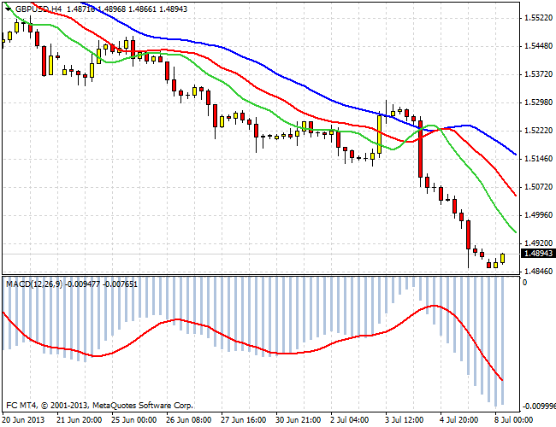This screenshot has width=556, height=427.
Task: Click the 1.55220 price scale value
Action: pos(538,18)
